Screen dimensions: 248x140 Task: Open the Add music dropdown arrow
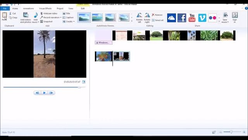click(38, 22)
